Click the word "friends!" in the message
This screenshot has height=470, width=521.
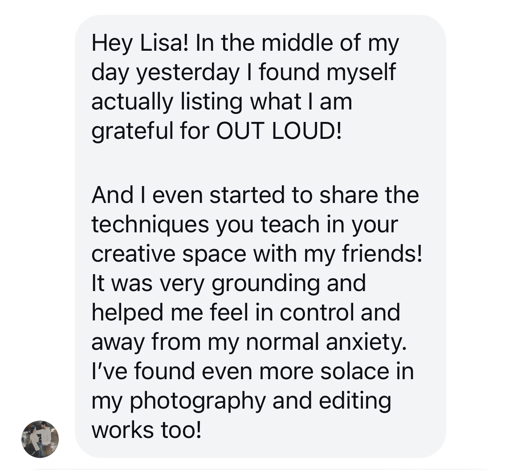click(382, 254)
